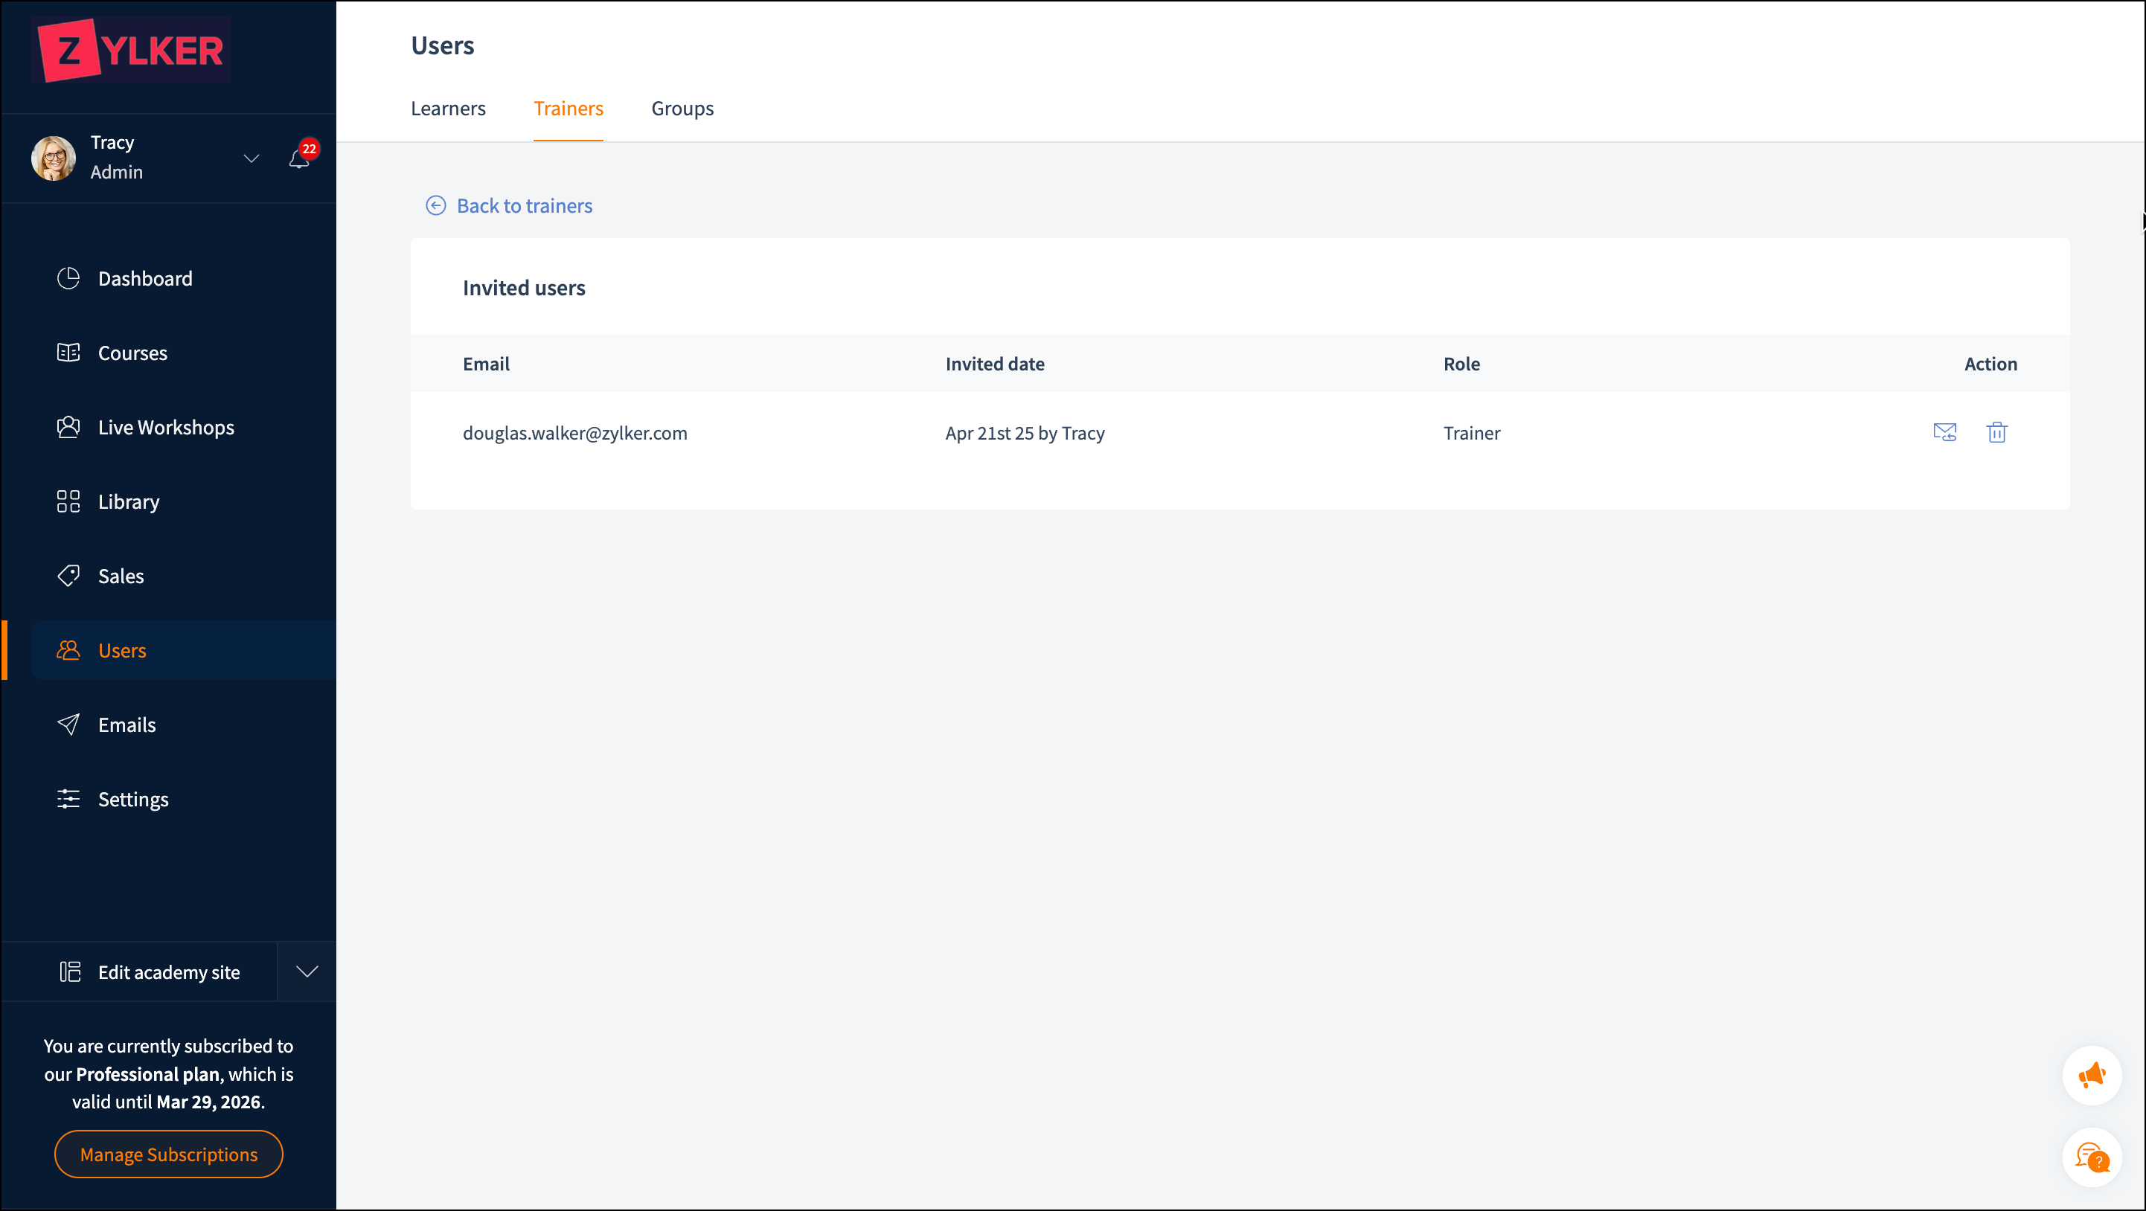The width and height of the screenshot is (2146, 1211).
Task: Click the resend invitation mail icon
Action: (1944, 432)
